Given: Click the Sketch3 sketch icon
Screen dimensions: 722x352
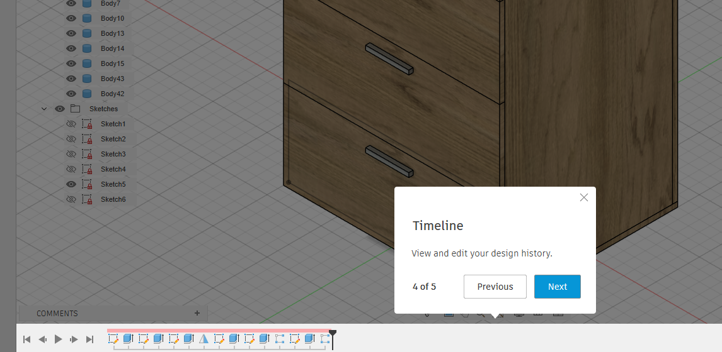Looking at the screenshot, I should [x=87, y=154].
